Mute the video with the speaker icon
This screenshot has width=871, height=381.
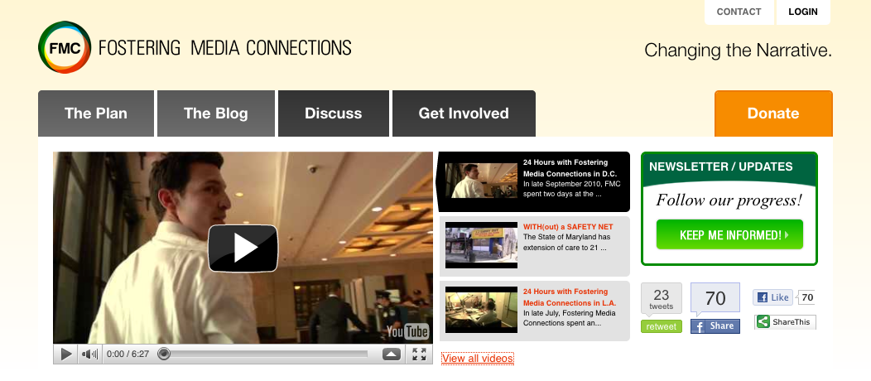tap(89, 354)
